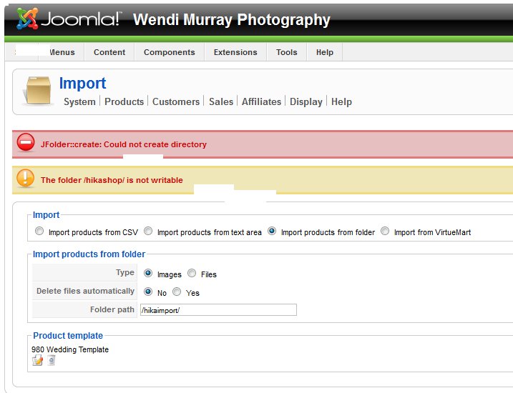Choose Import products from text area
The height and width of the screenshot is (393, 513).
tap(148, 232)
